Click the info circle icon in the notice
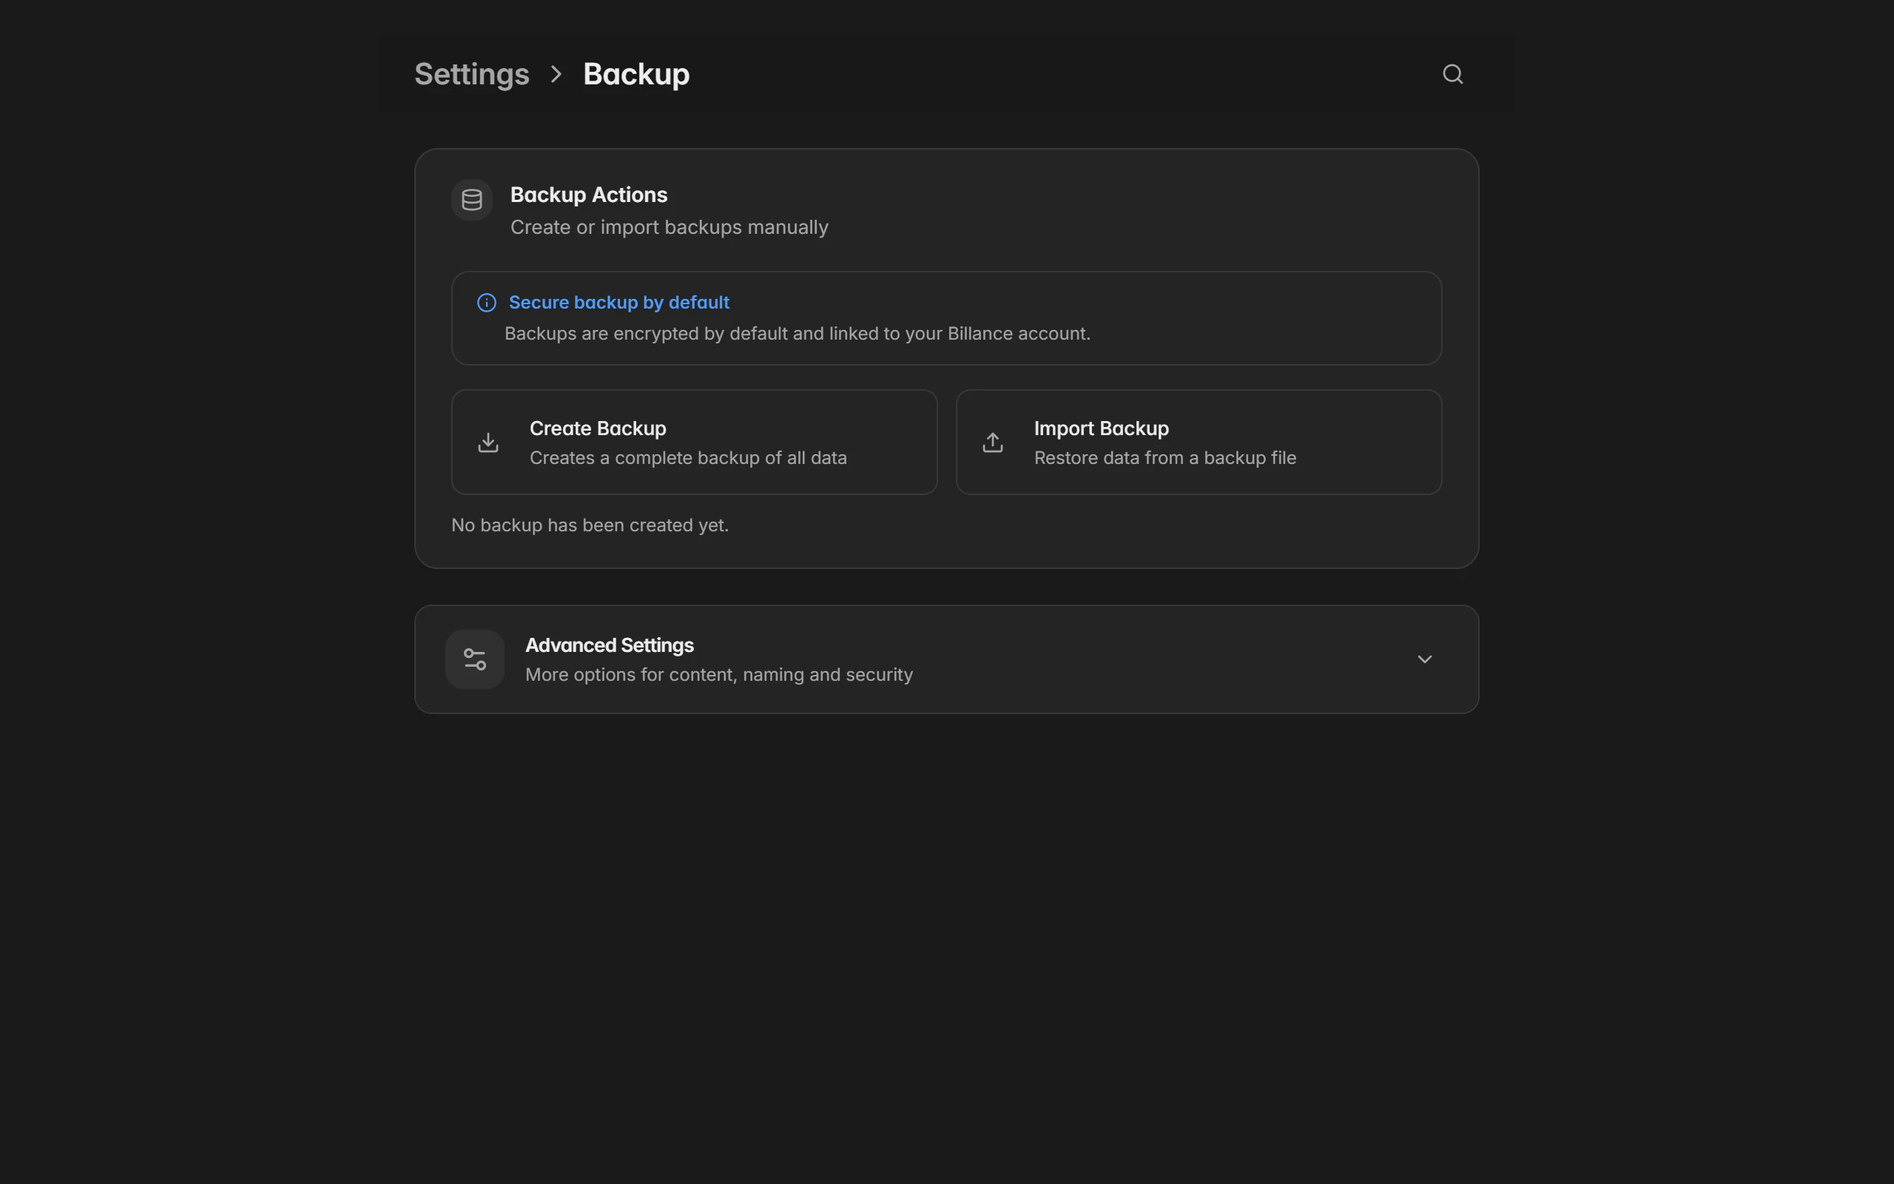Viewport: 1894px width, 1184px height. 487,303
